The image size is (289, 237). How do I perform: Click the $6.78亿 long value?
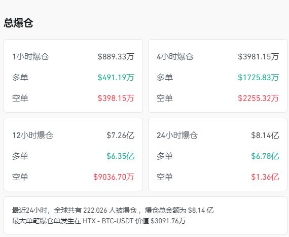tap(265, 156)
